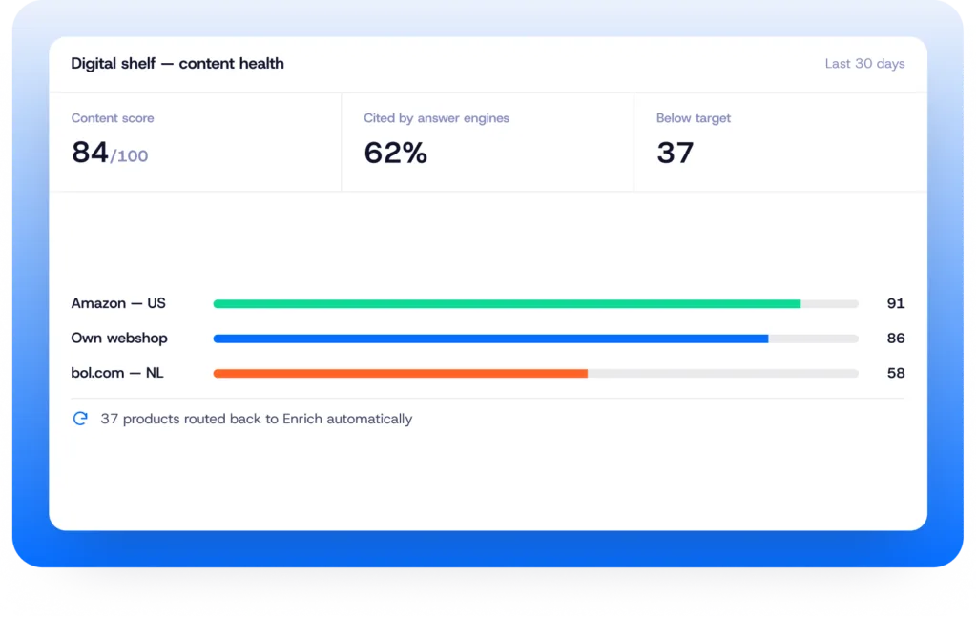Click the /100 suffix after the score

click(x=130, y=155)
